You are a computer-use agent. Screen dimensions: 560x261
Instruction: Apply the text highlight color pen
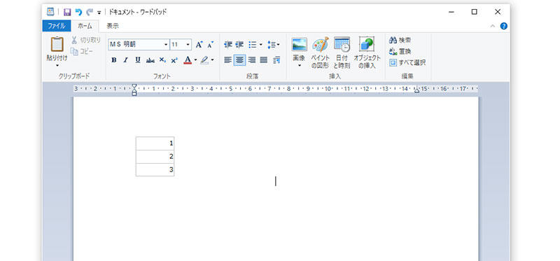click(204, 60)
